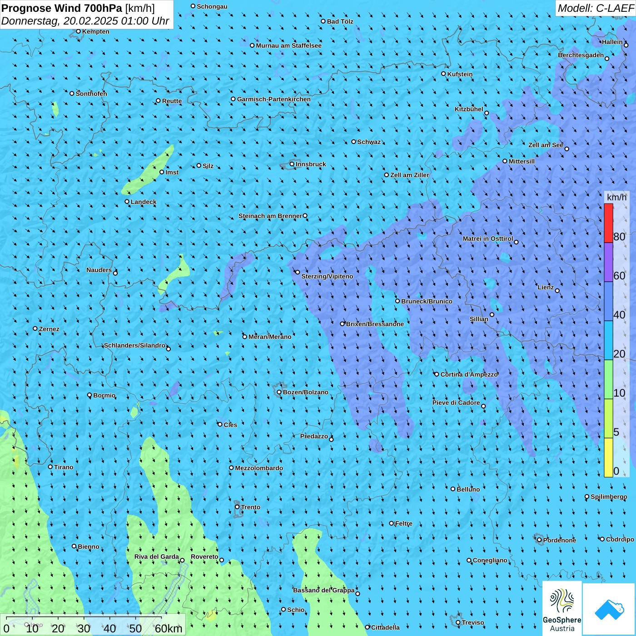The image size is (636, 636).
Task: Click the Zell am See marker
Action: [566, 149]
